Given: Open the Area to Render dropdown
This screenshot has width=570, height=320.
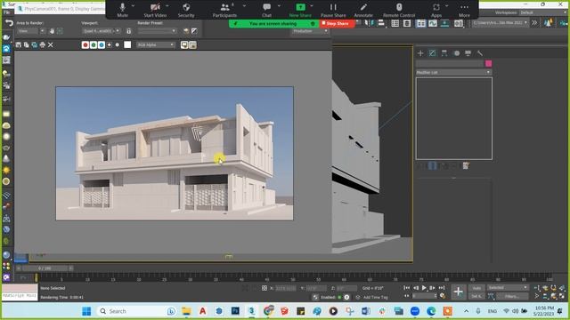Looking at the screenshot, I should (x=31, y=31).
